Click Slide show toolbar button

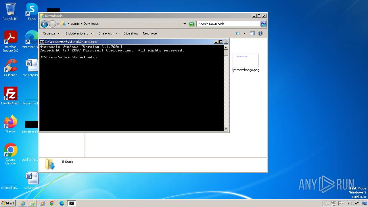click(131, 33)
